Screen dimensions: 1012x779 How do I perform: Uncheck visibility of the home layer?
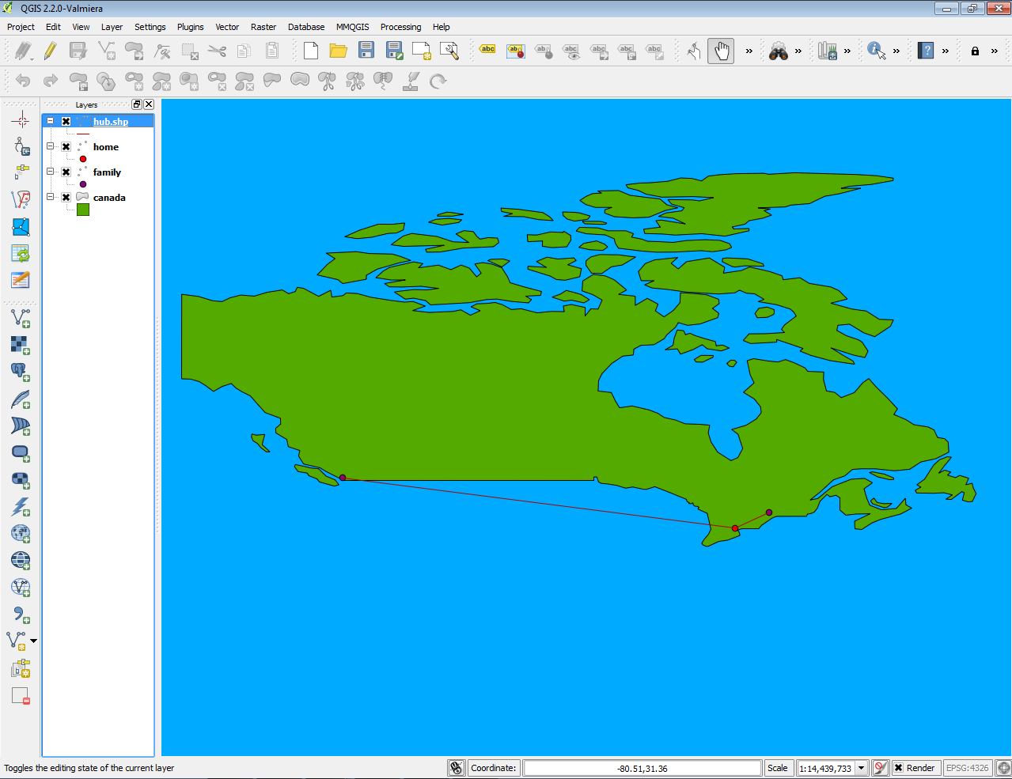tap(66, 146)
